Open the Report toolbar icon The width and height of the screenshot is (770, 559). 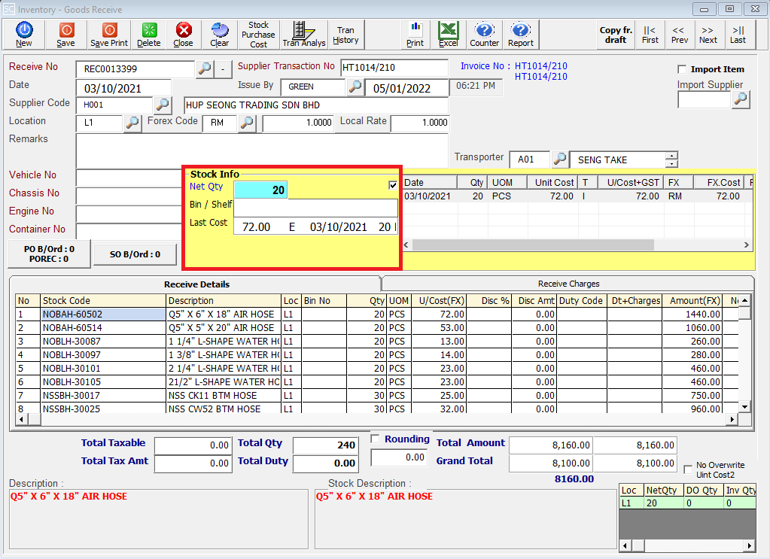pos(521,35)
